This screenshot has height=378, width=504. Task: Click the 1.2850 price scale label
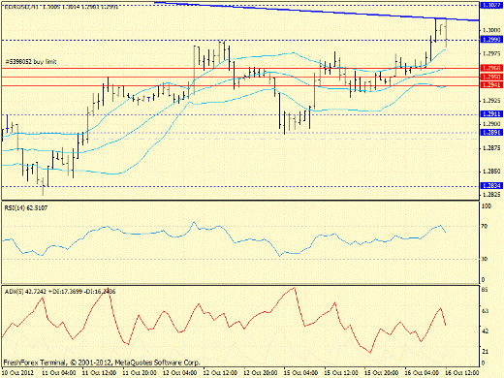pyautogui.click(x=491, y=172)
